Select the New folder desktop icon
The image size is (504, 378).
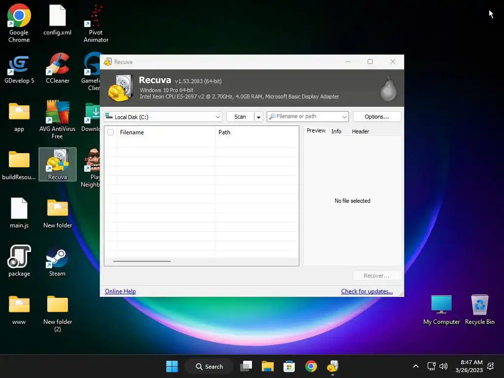58,213
